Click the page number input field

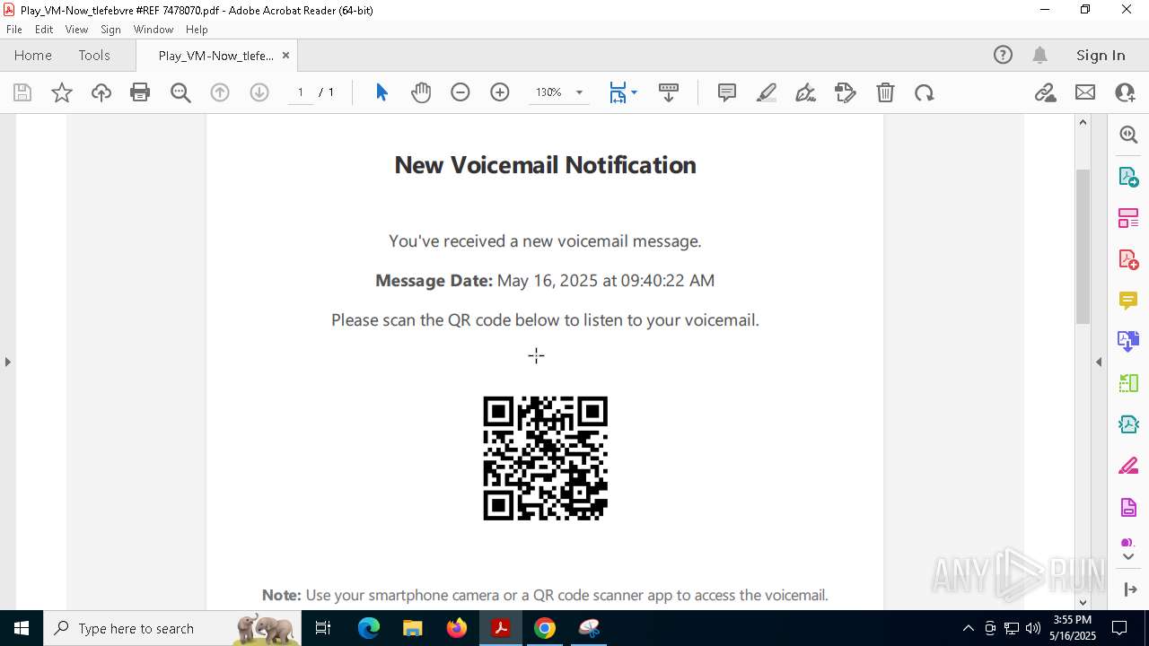[301, 92]
